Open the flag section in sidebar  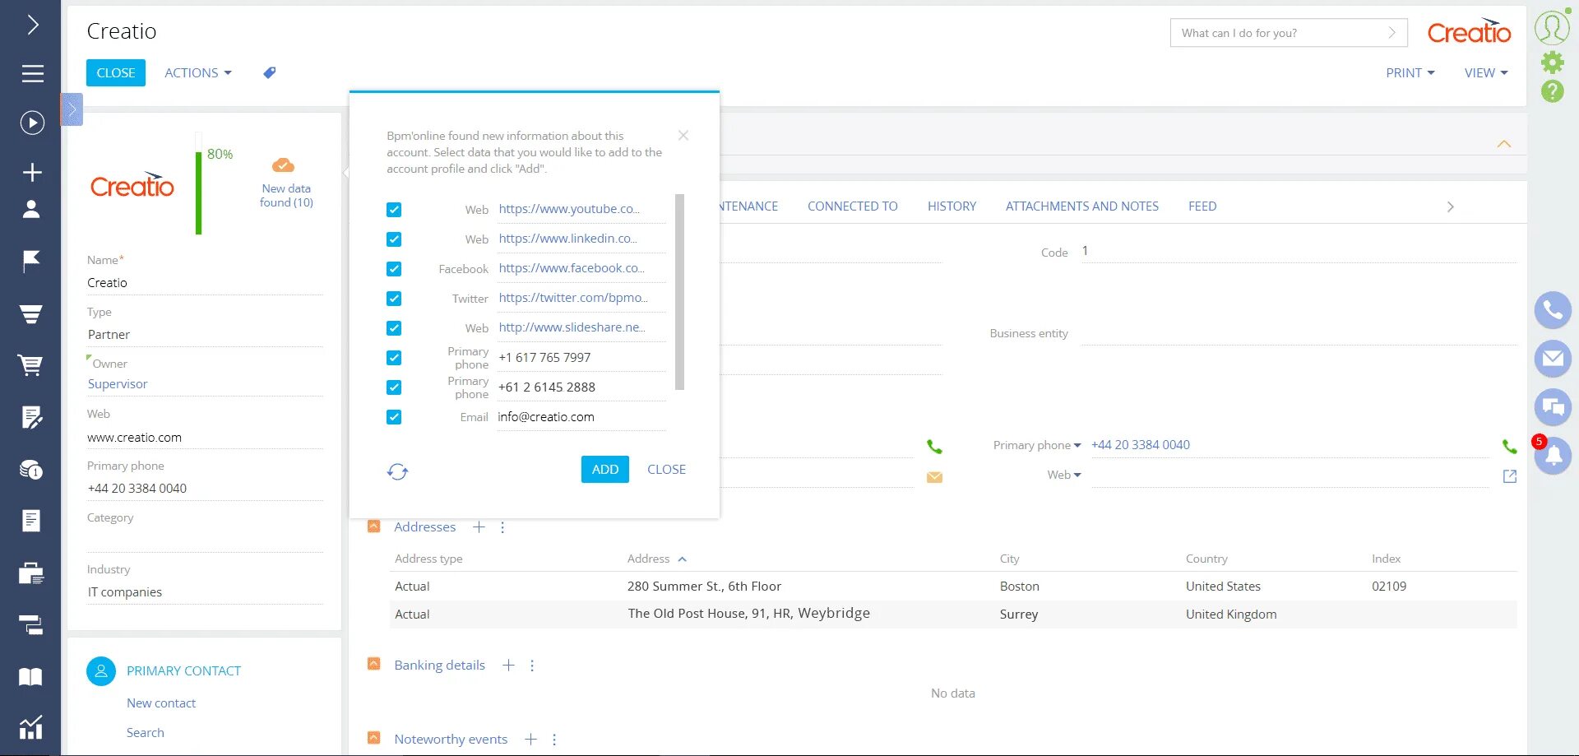click(31, 261)
